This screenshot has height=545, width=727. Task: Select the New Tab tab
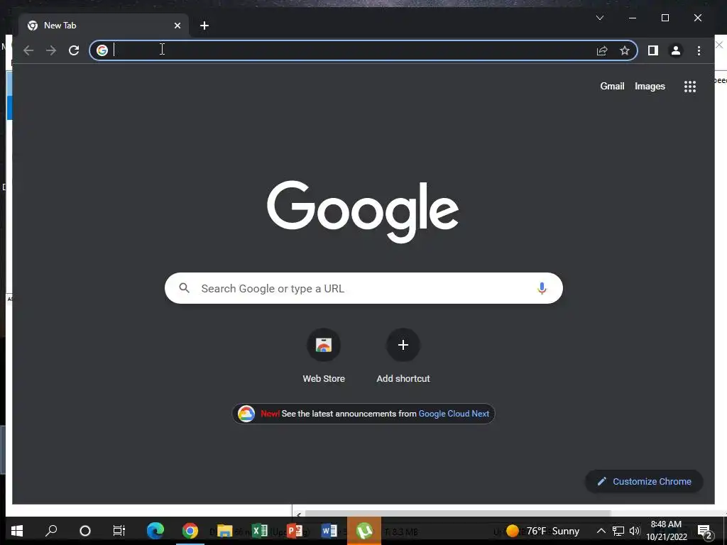coord(104,26)
